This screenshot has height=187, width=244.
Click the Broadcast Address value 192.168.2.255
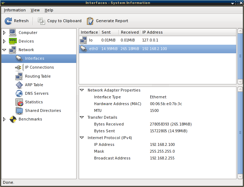162,158
